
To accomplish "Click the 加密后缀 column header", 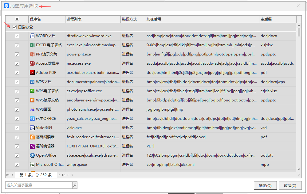I will [202, 19].
